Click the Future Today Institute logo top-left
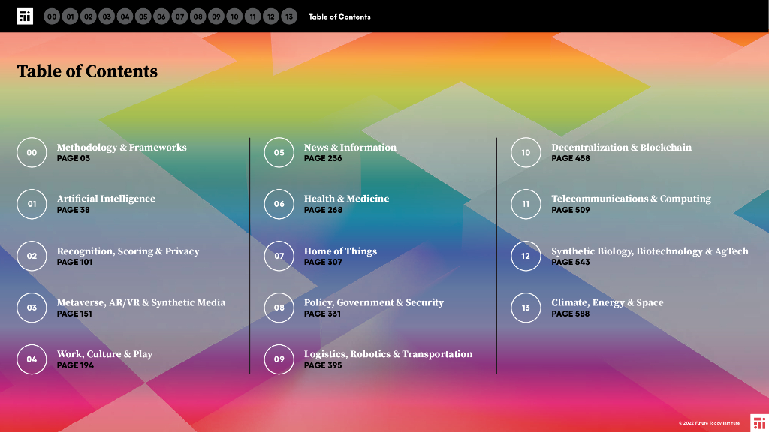This screenshot has width=769, height=432. (x=25, y=16)
